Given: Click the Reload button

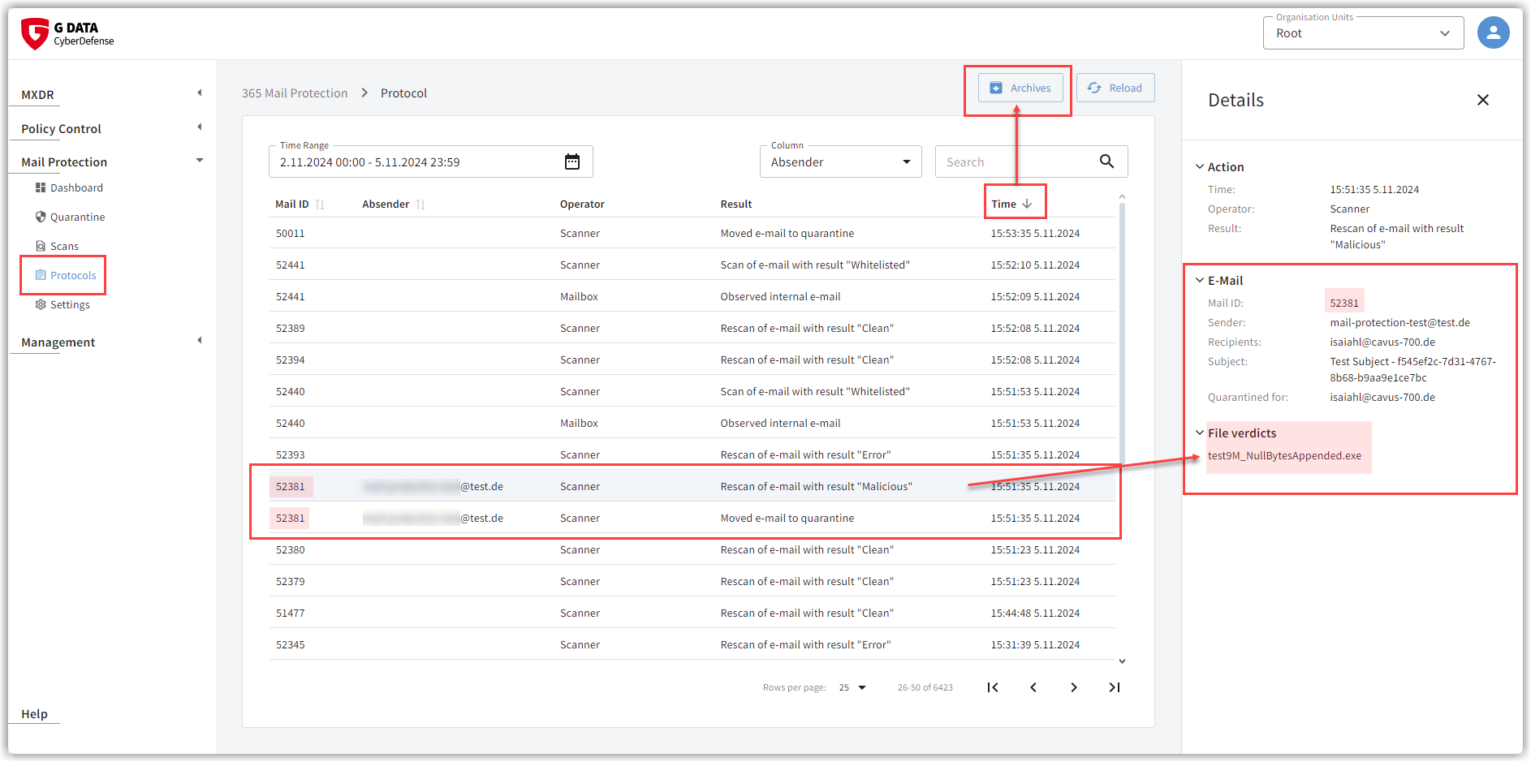Looking at the screenshot, I should coord(1115,88).
